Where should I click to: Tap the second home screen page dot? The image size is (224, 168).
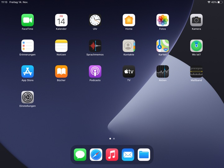point(114,138)
